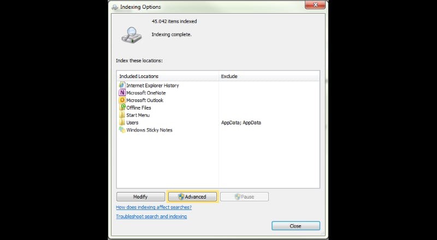Open Advanced indexing options
The image size is (437, 240).
click(x=192, y=196)
